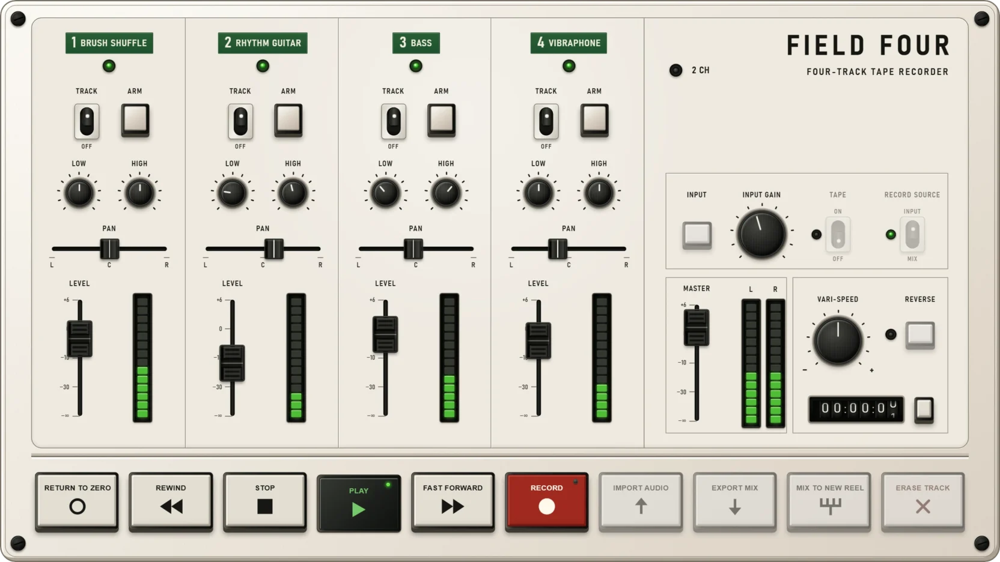This screenshot has height=562, width=1000.
Task: Start recording with the red Record button
Action: (x=547, y=501)
